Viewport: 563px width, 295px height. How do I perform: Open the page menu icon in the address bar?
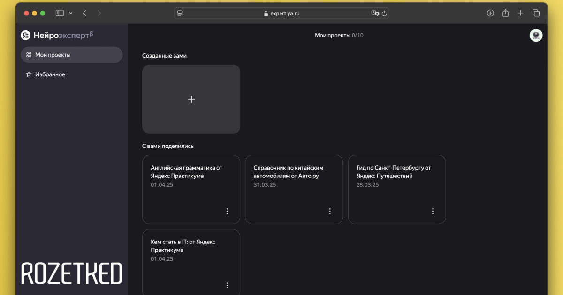181,13
